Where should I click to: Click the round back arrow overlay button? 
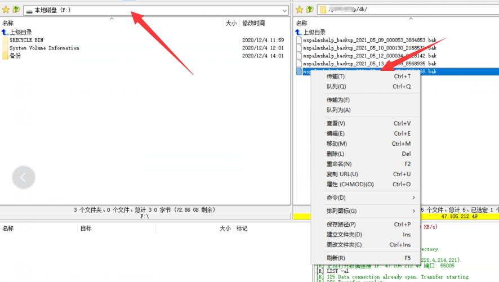pyautogui.click(x=24, y=177)
